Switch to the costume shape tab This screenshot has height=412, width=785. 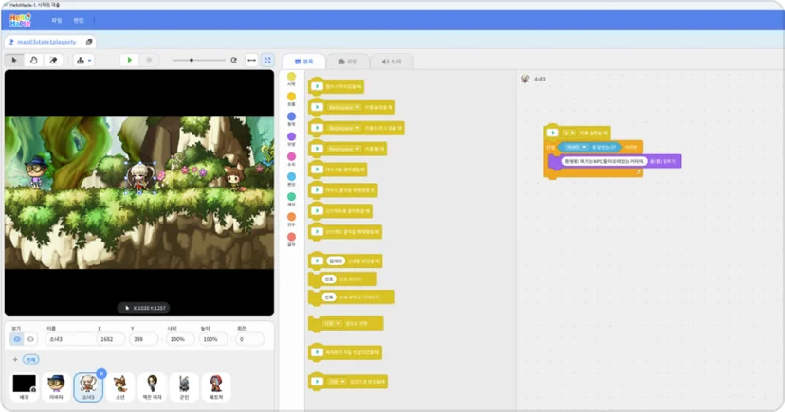pos(348,62)
